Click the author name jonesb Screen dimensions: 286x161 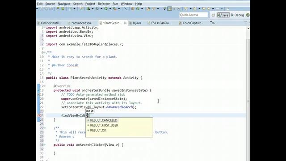coord(72,65)
